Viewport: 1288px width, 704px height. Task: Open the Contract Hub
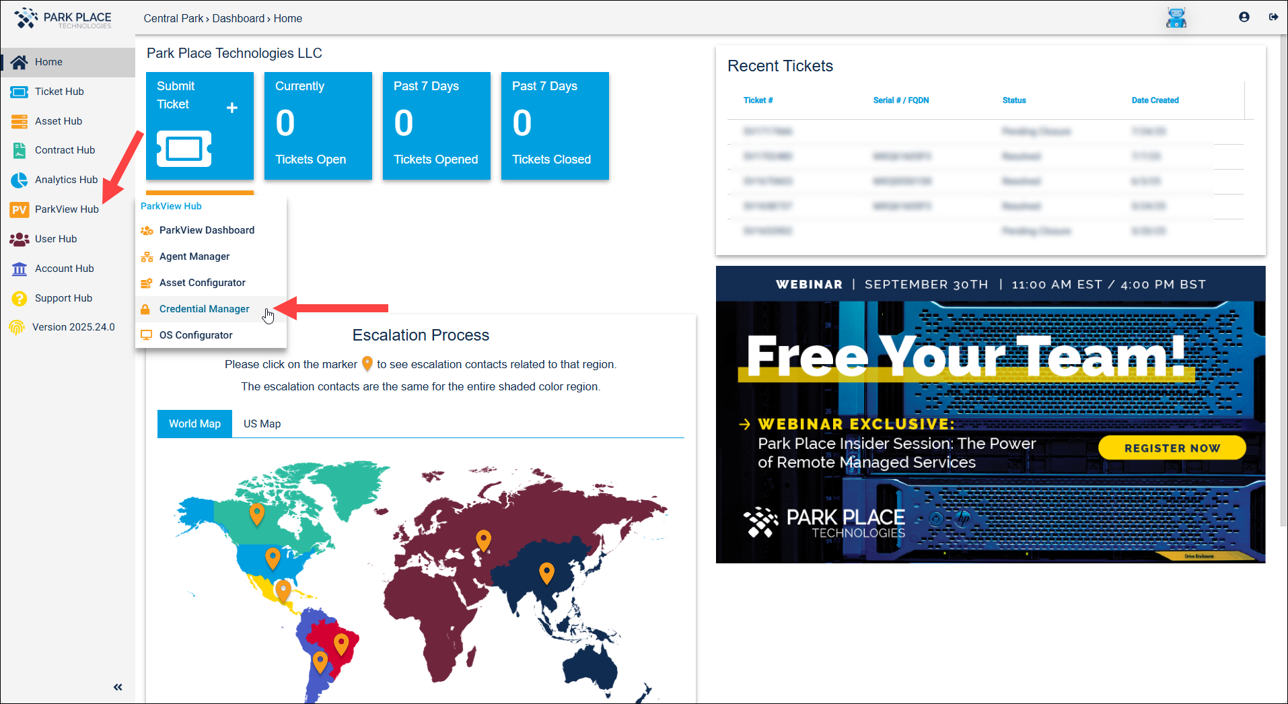tap(64, 149)
